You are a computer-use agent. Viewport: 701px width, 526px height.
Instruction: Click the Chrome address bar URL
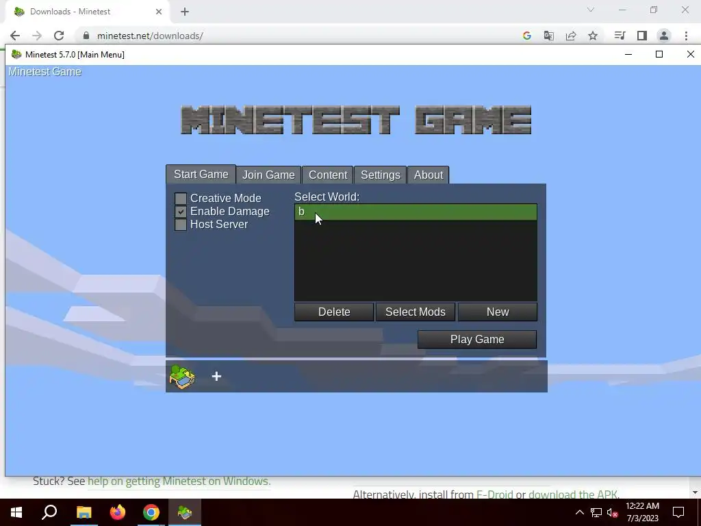point(150,36)
